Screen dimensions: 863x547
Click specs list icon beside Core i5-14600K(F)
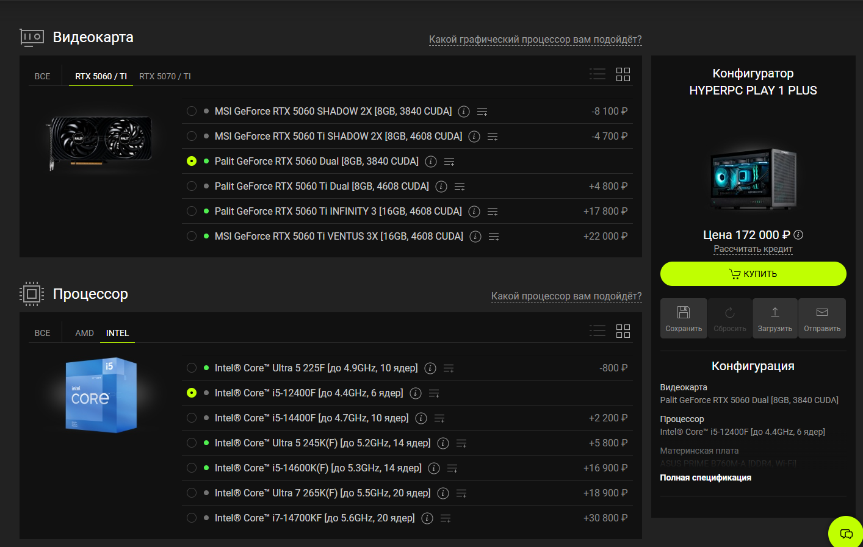pyautogui.click(x=452, y=468)
